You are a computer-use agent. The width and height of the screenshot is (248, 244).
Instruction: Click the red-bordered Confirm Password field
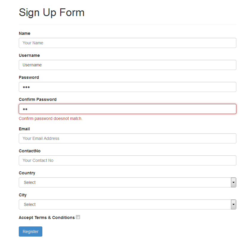point(127,109)
